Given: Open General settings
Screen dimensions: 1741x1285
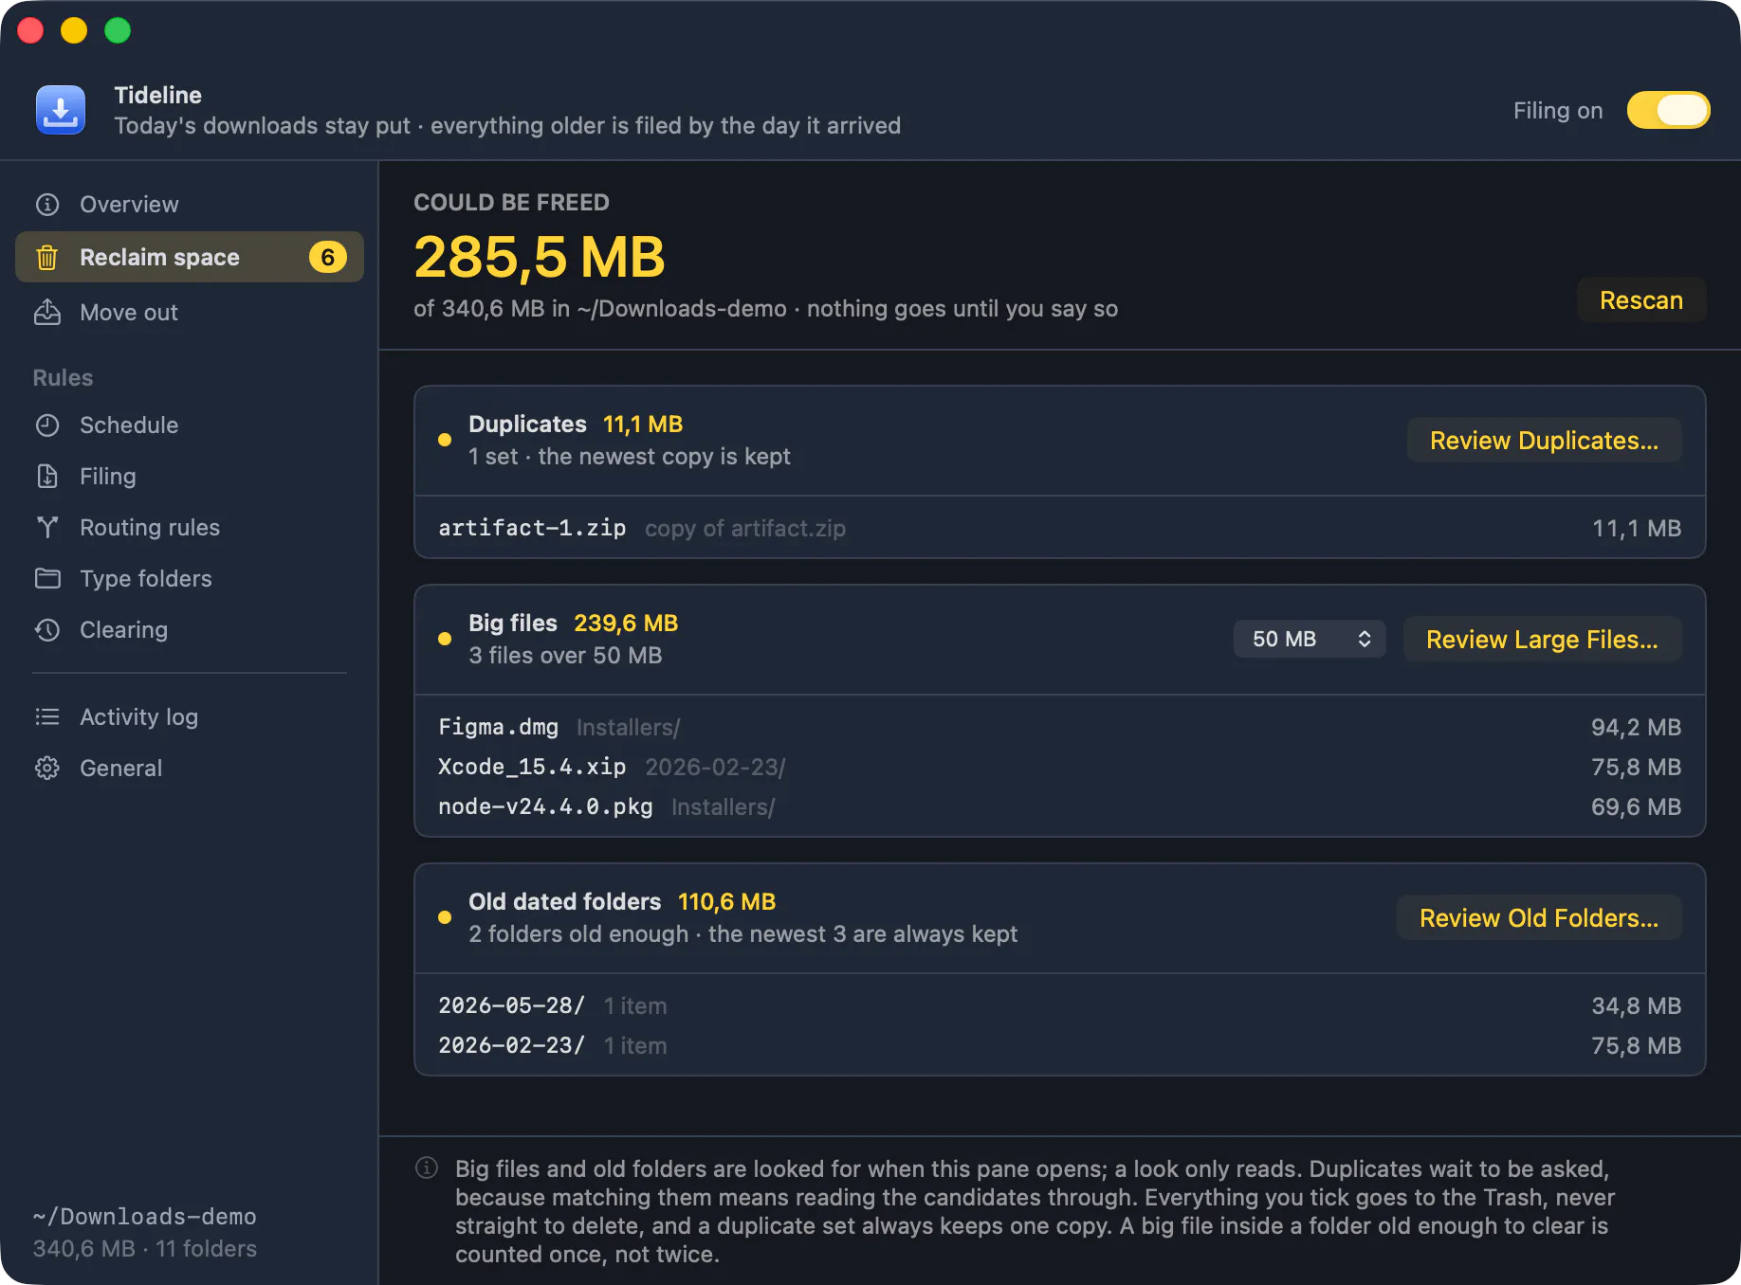Looking at the screenshot, I should tap(190, 769).
